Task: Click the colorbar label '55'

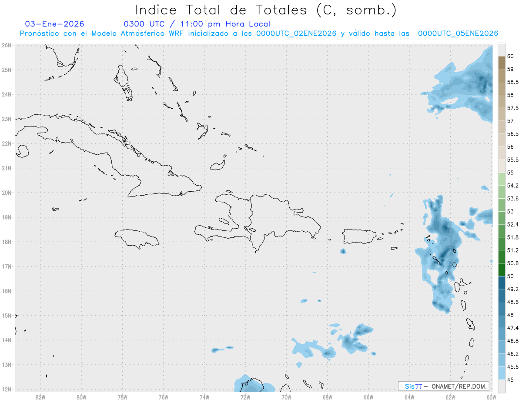Action: (x=510, y=173)
